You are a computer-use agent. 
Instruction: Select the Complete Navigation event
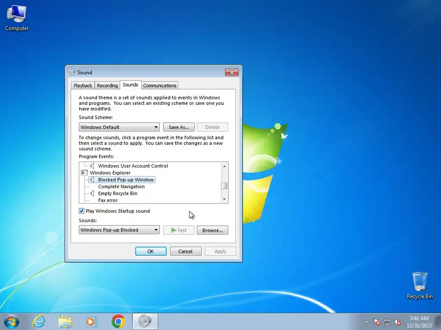point(121,186)
